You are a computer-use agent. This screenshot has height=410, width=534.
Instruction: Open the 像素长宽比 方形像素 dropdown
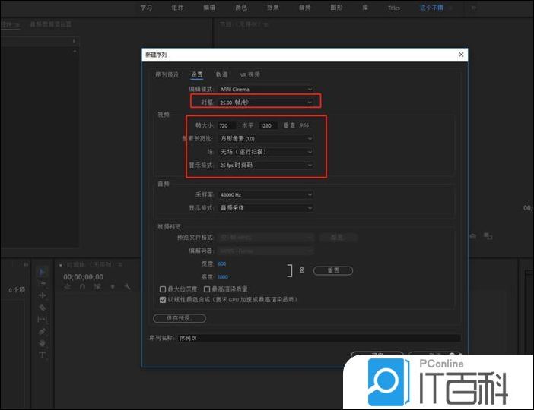(x=266, y=138)
